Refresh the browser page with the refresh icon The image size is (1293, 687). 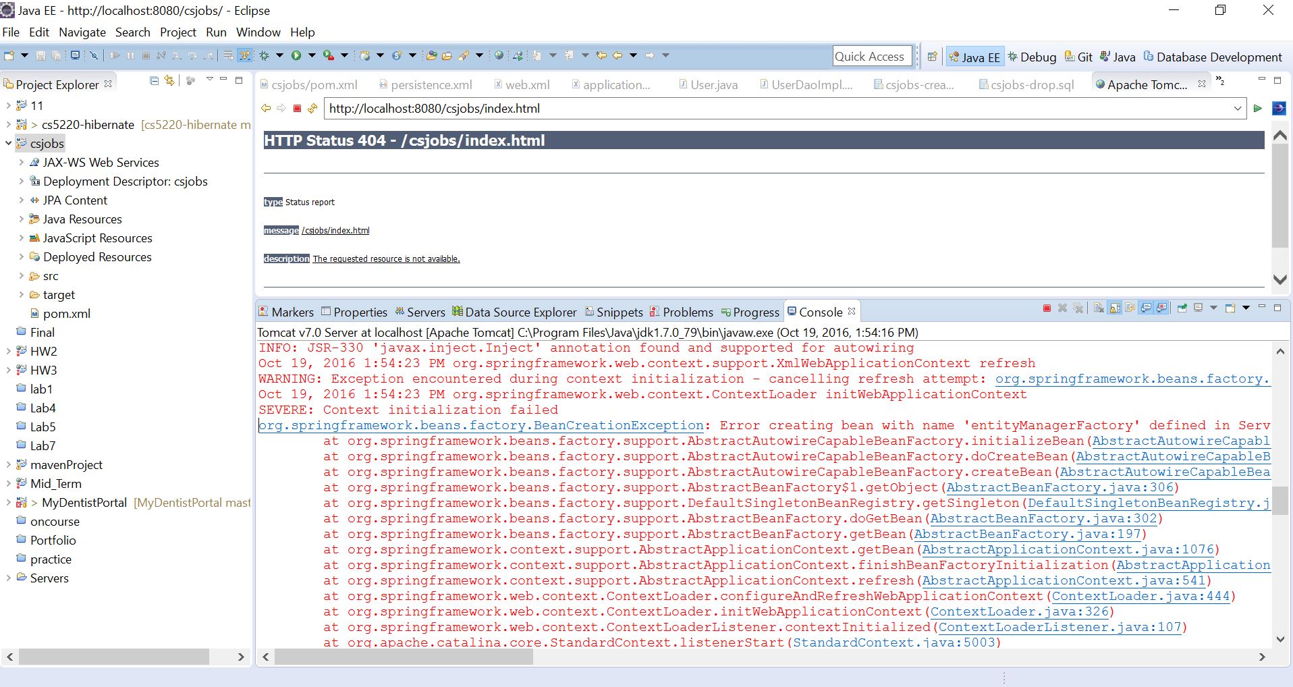(x=312, y=108)
